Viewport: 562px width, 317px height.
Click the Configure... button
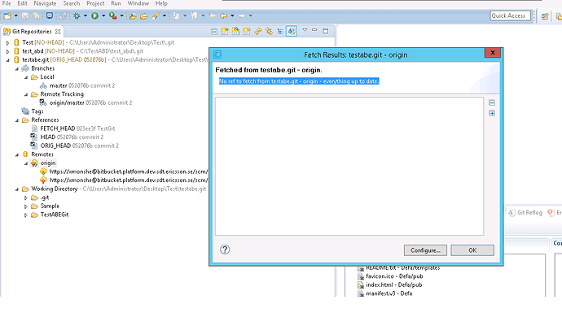tap(425, 250)
